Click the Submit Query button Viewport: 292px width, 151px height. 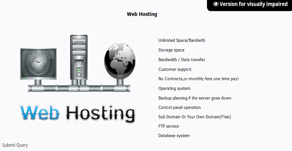pos(15,145)
